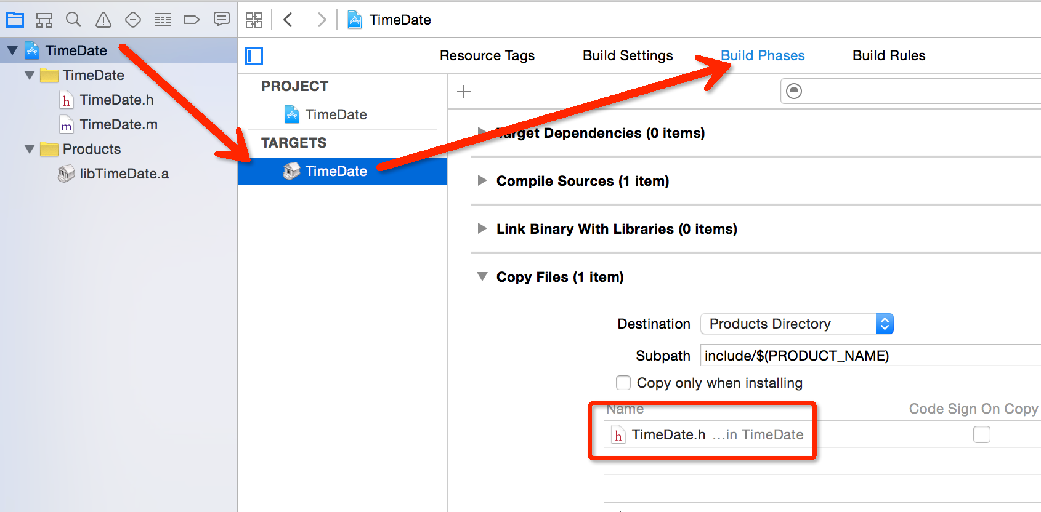Open the Destination Products Directory dropdown
The width and height of the screenshot is (1041, 512).
pos(797,324)
